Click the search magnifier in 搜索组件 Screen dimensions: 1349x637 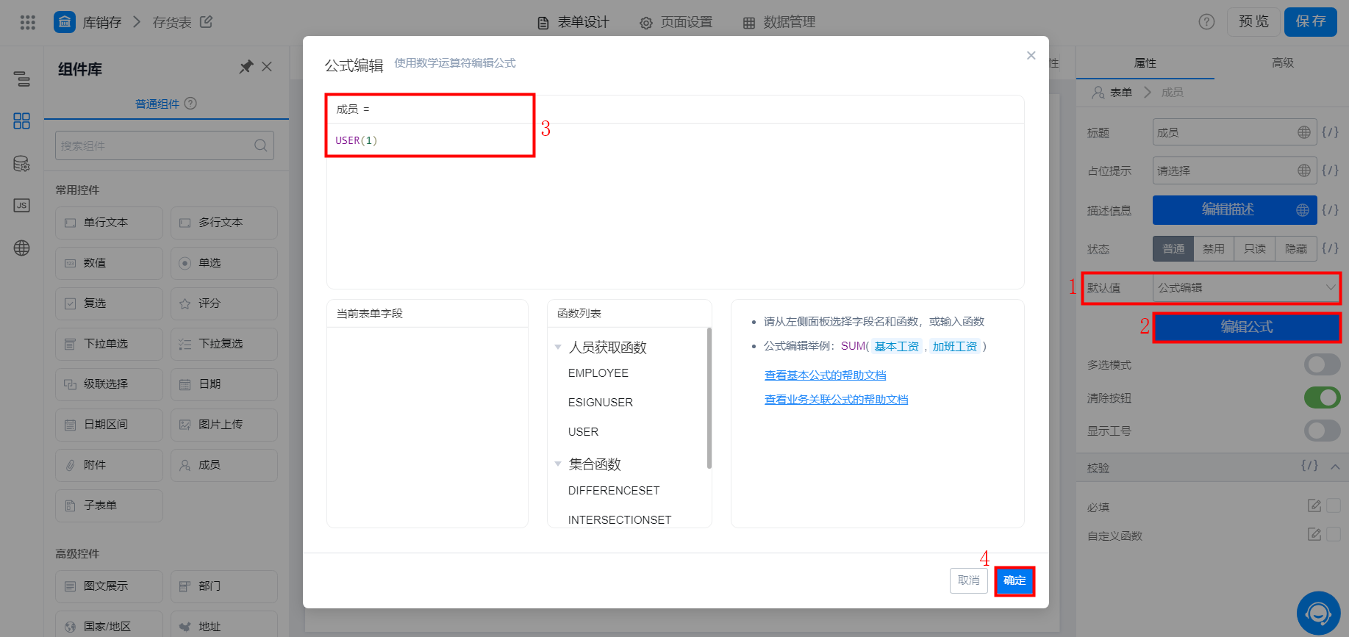pos(260,145)
